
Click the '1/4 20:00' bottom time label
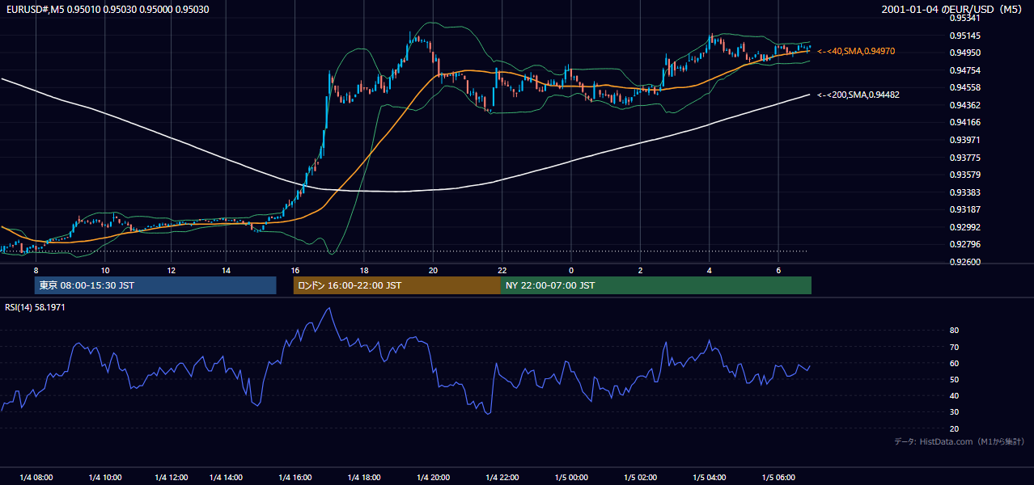[x=433, y=477]
